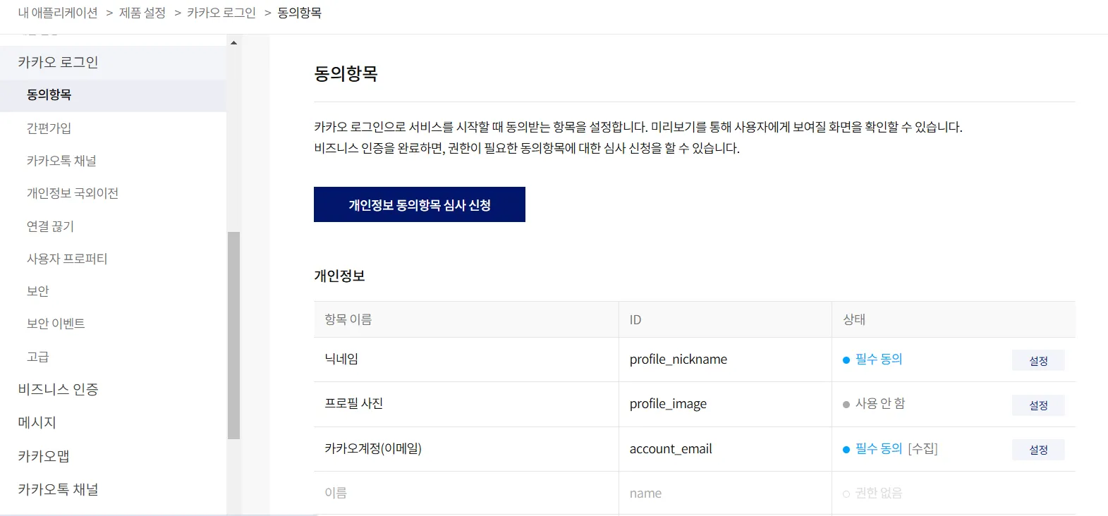Click 설정 button for 닉네임 row
Viewport: 1108px width, 516px height.
[1038, 360]
